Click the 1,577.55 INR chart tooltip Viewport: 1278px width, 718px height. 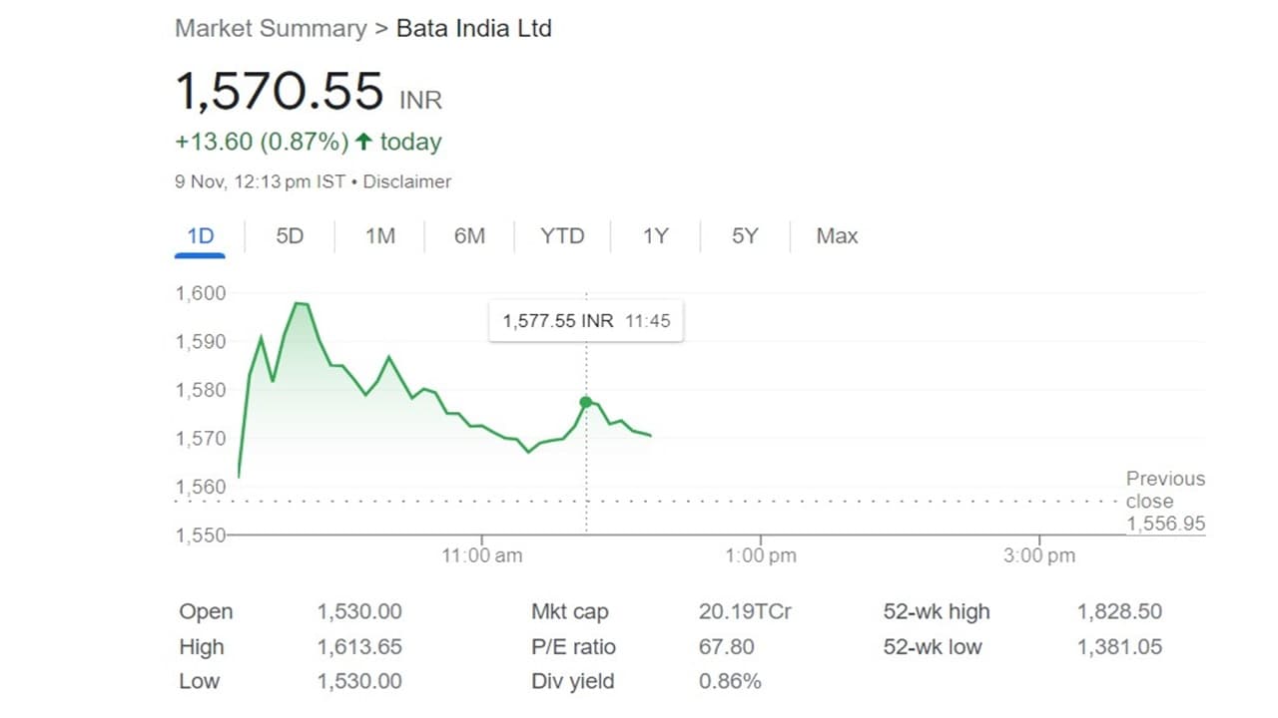(586, 321)
